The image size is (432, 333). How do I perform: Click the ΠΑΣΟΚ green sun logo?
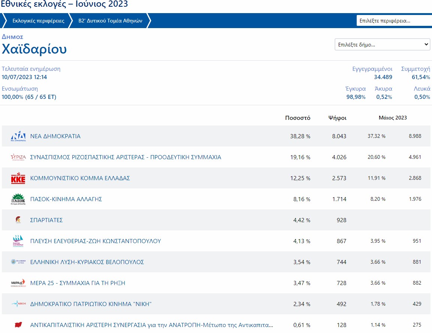point(18,199)
